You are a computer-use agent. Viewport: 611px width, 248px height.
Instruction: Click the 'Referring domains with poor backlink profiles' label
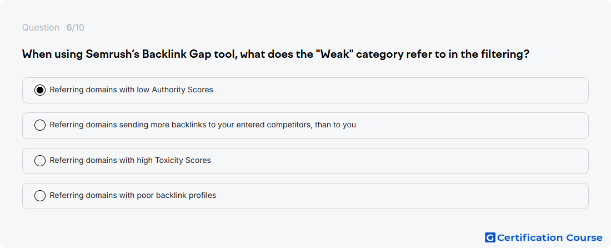133,195
